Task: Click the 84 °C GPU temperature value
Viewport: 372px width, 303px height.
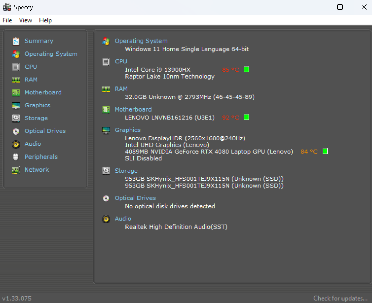Action: (x=309, y=152)
